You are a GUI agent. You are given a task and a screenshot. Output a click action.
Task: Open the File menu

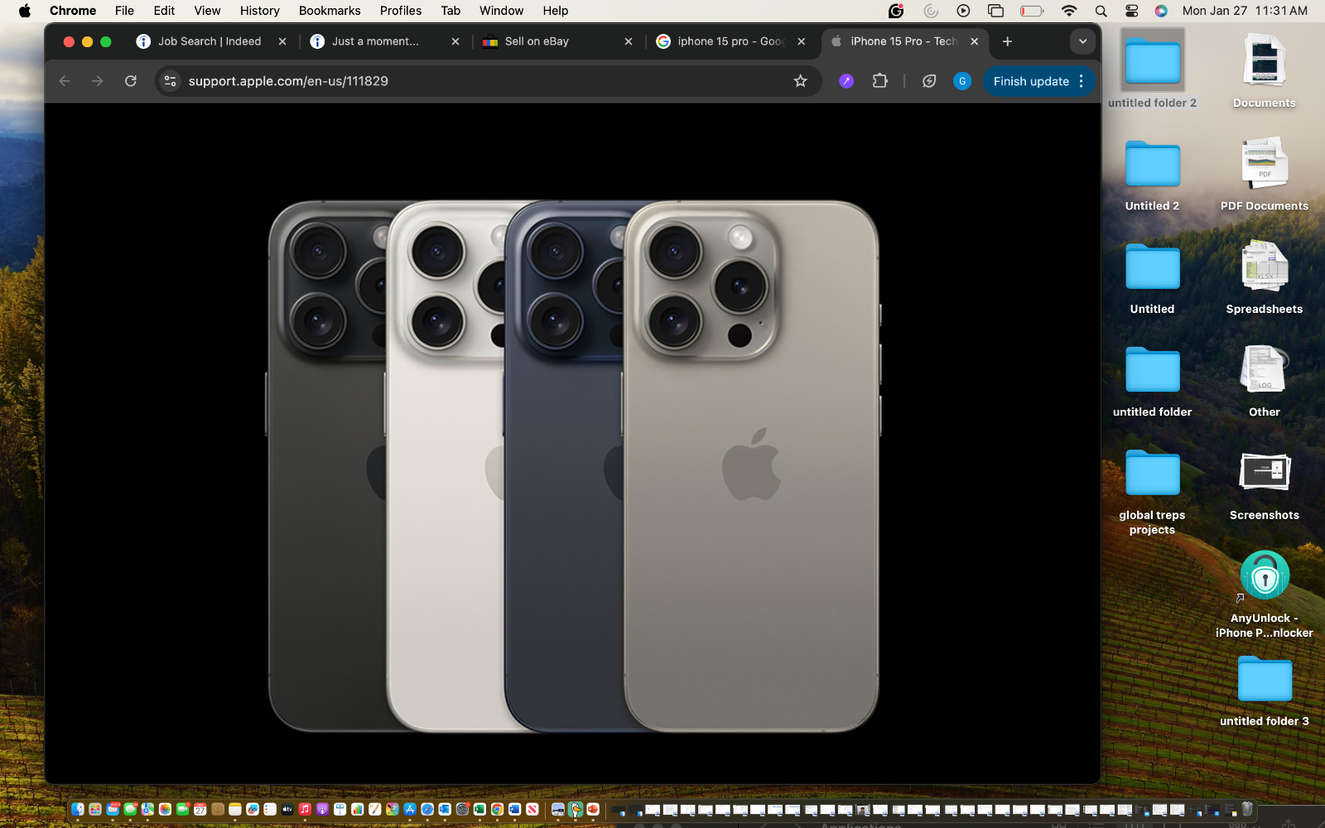pos(124,11)
